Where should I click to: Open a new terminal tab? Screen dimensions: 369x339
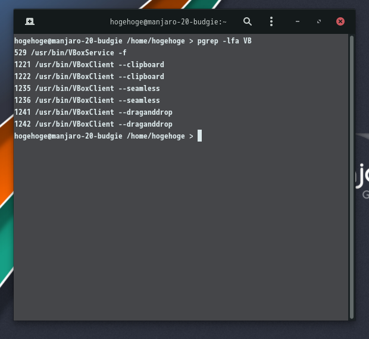pyautogui.click(x=30, y=21)
